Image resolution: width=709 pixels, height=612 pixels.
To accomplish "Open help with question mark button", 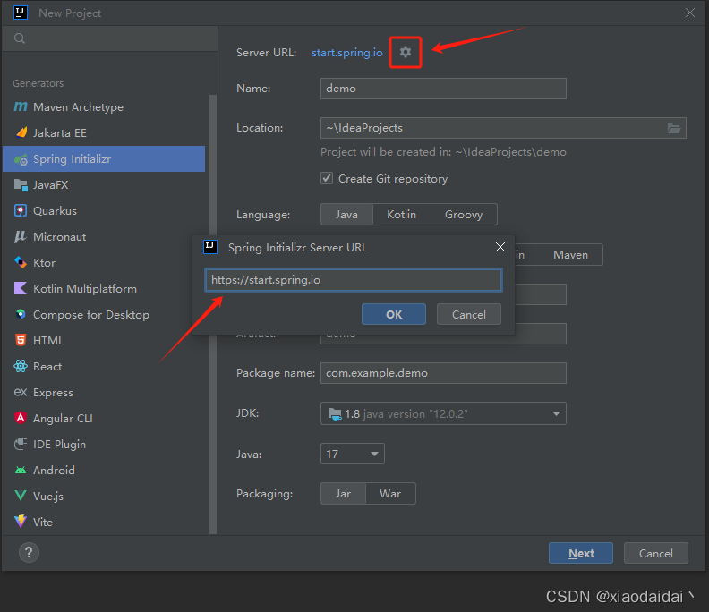I will click(x=29, y=552).
